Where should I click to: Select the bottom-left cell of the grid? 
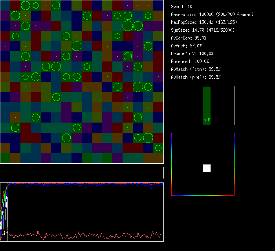point(5,158)
